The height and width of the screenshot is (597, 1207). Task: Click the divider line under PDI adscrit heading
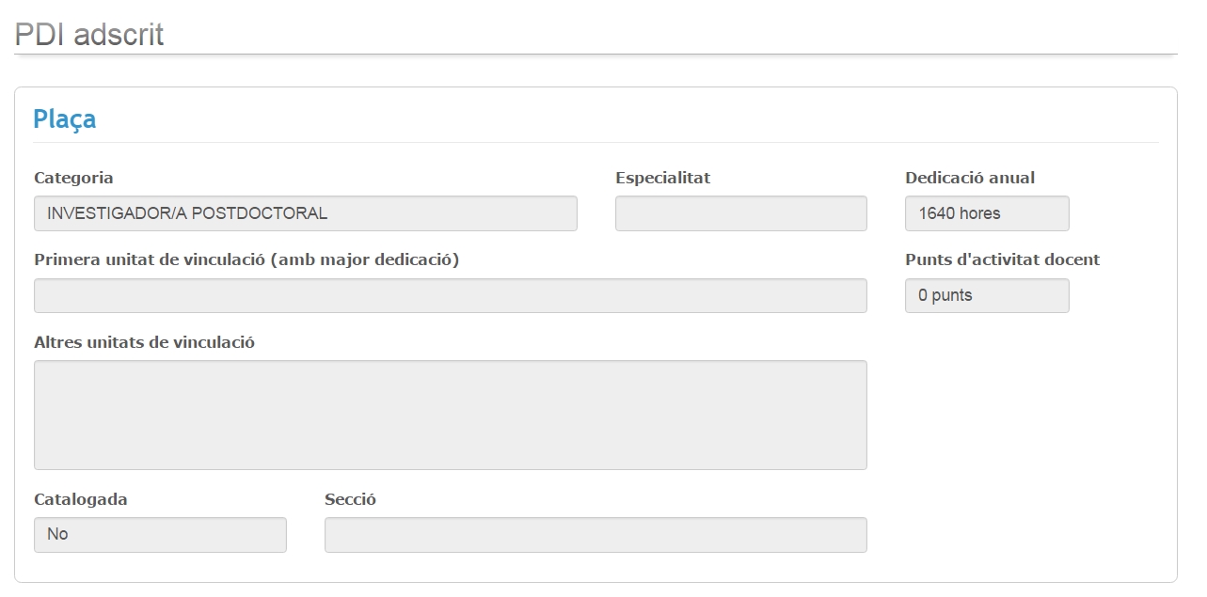click(595, 55)
